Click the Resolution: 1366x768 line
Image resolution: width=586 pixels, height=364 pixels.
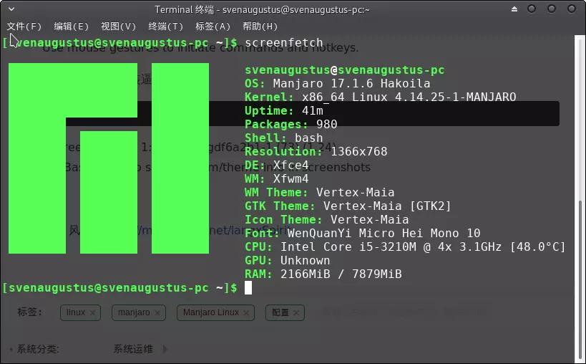tap(316, 151)
